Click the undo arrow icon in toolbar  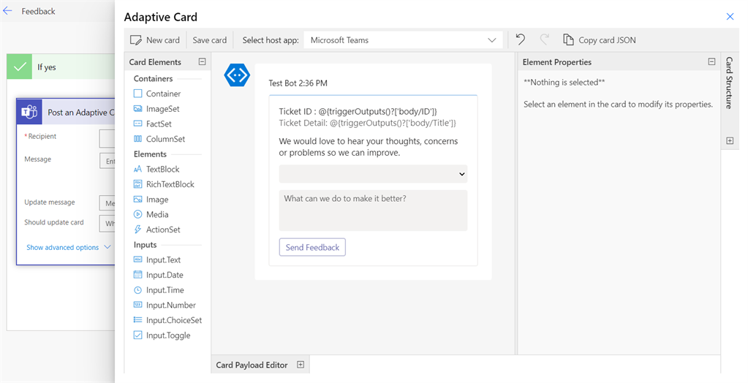[x=521, y=39]
